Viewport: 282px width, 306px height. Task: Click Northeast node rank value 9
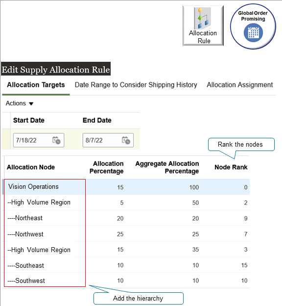[x=246, y=218]
